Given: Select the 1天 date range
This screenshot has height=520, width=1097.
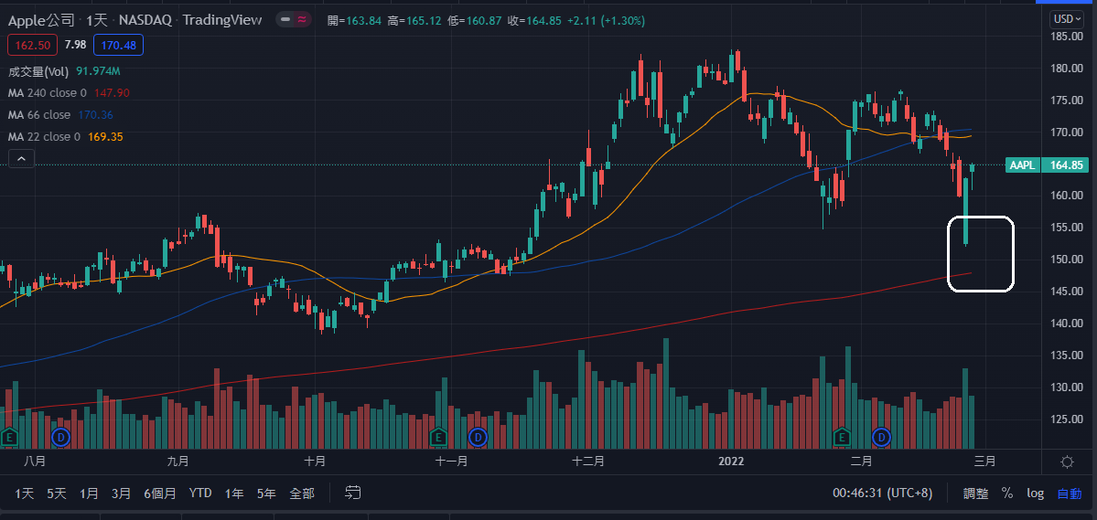Looking at the screenshot, I should pyautogui.click(x=25, y=493).
